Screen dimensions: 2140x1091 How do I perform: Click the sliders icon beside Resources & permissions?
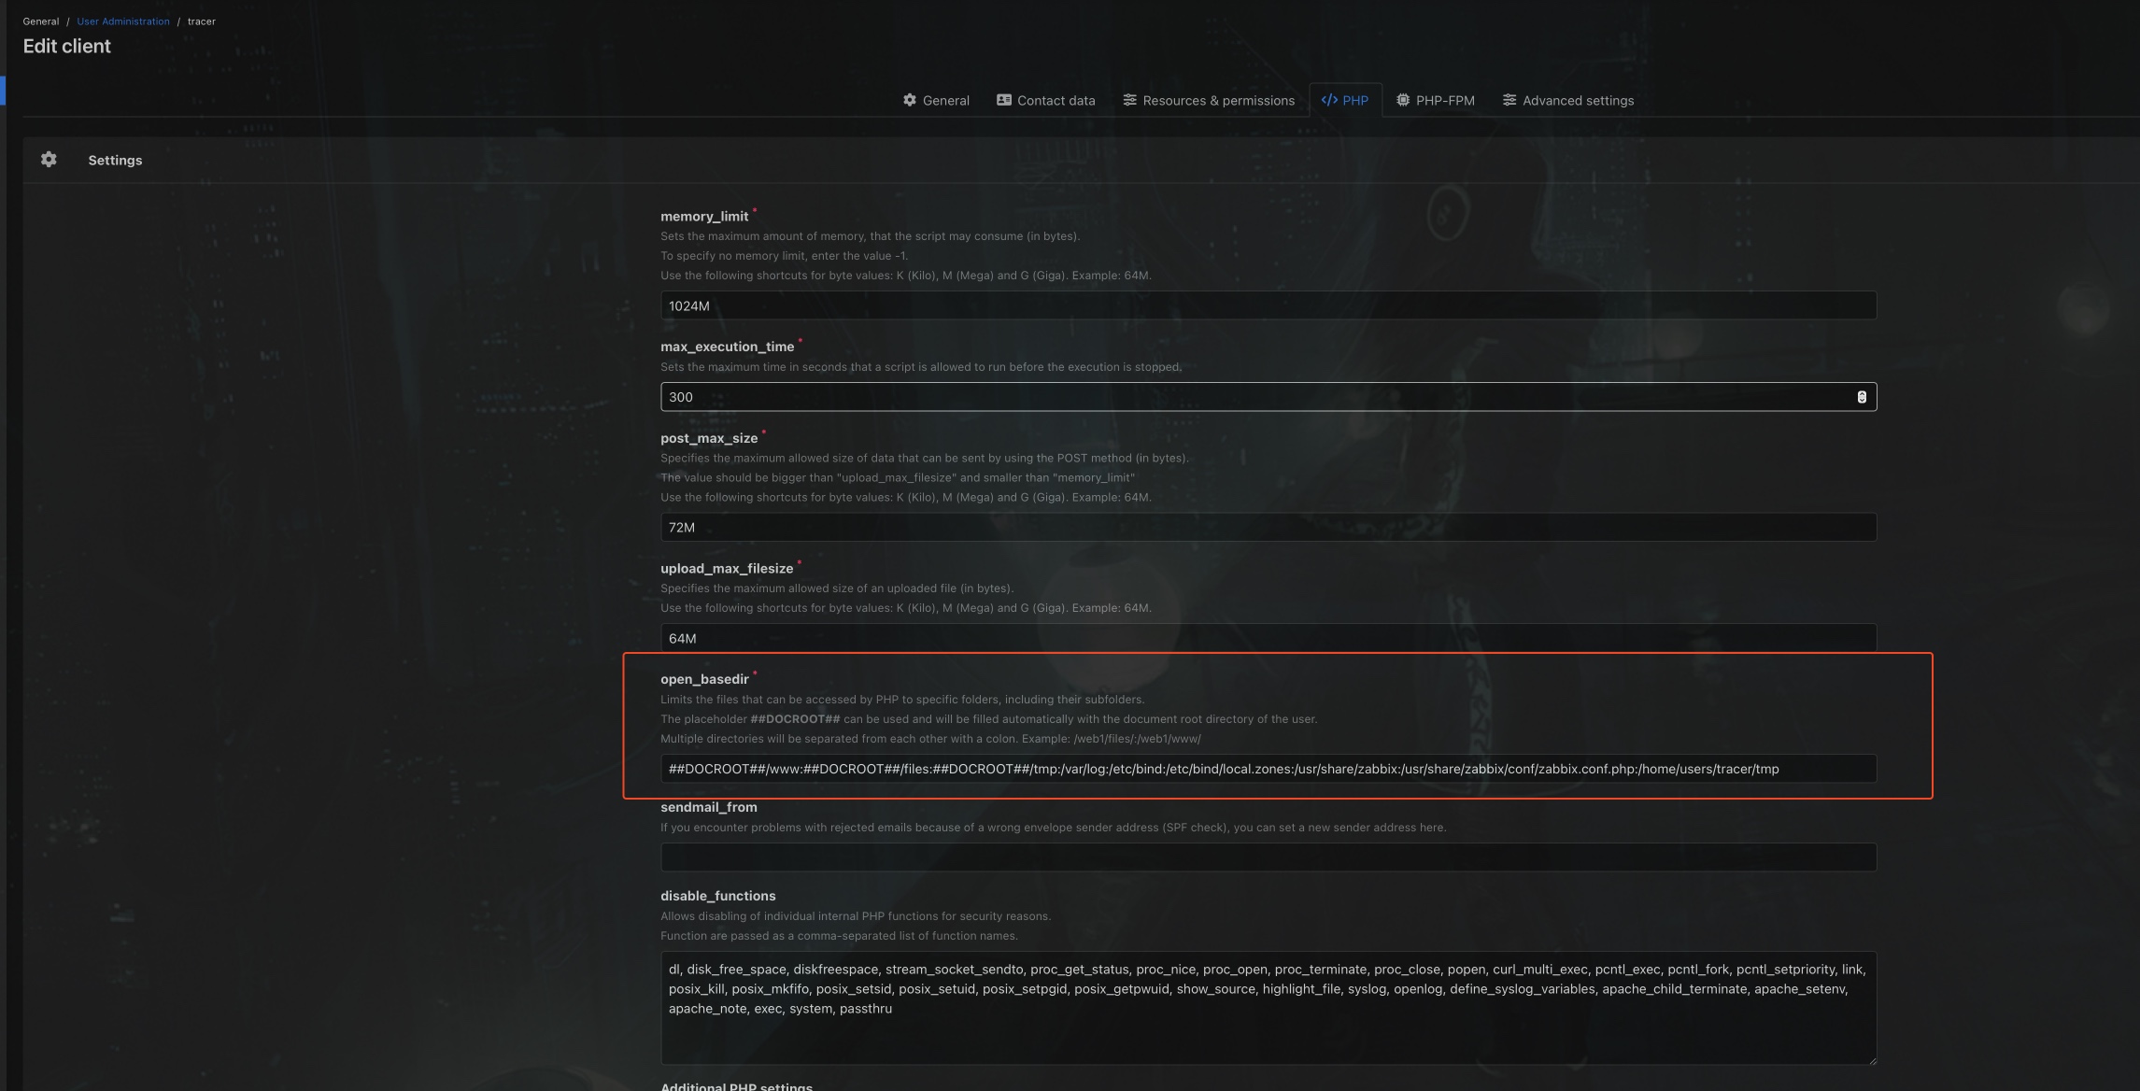coord(1129,100)
